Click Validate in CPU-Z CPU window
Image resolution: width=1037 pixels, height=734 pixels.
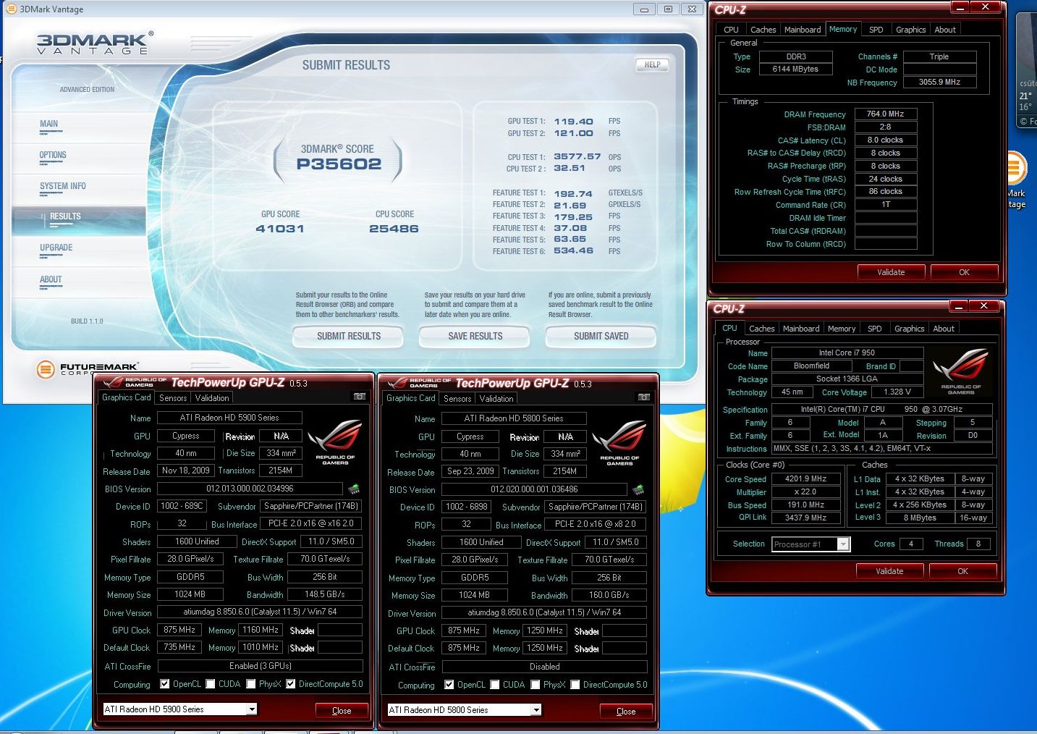coord(889,571)
